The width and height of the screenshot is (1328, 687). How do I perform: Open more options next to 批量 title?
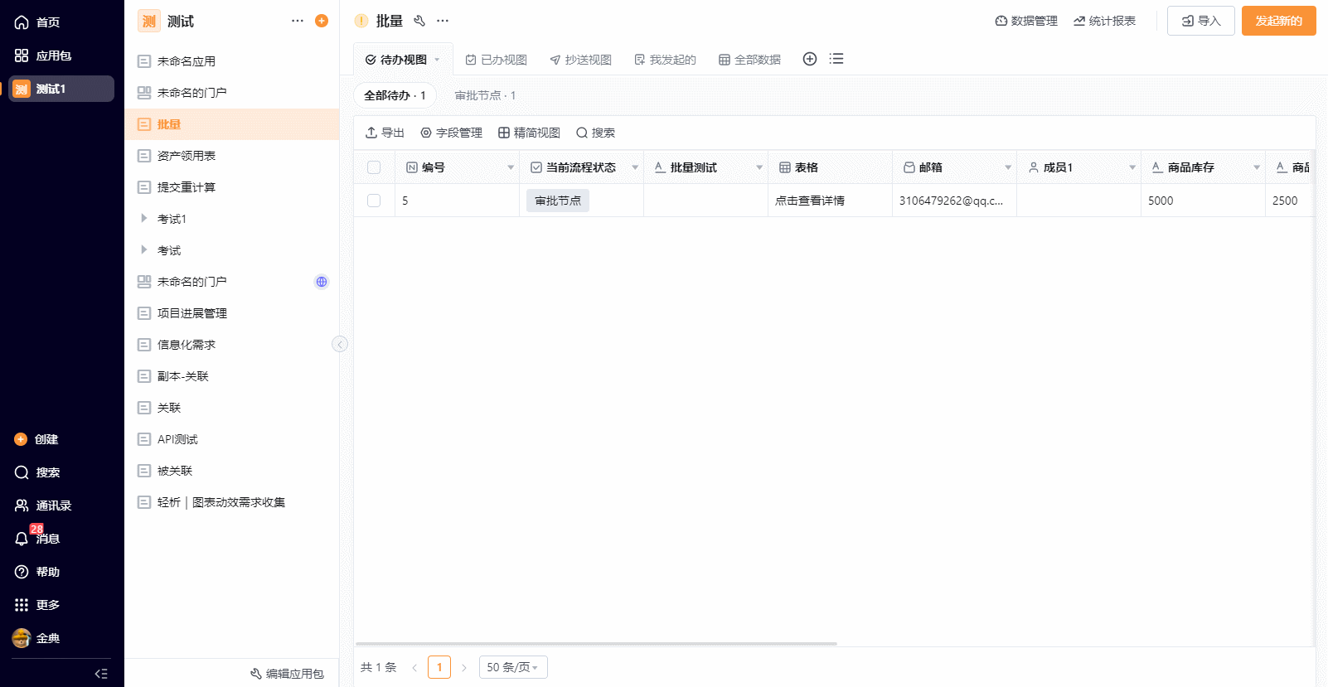[x=443, y=21]
